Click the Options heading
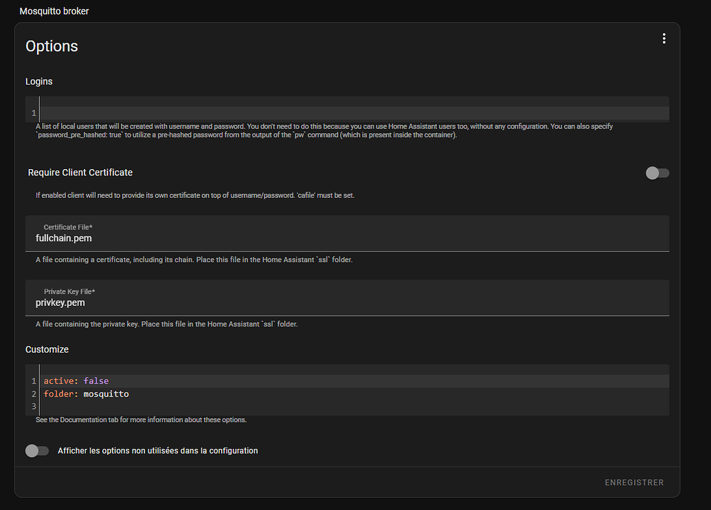The height and width of the screenshot is (510, 711). pyautogui.click(x=52, y=46)
